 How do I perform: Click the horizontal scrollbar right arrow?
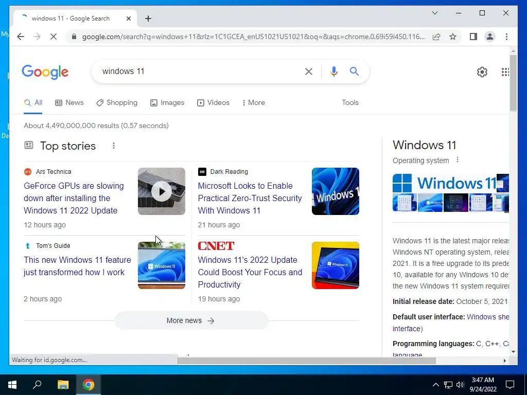point(504,361)
